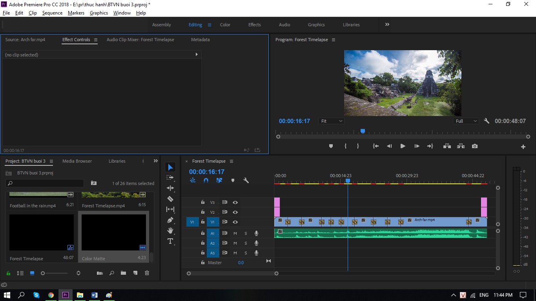
Task: Select the Slip tool
Action: click(x=170, y=209)
